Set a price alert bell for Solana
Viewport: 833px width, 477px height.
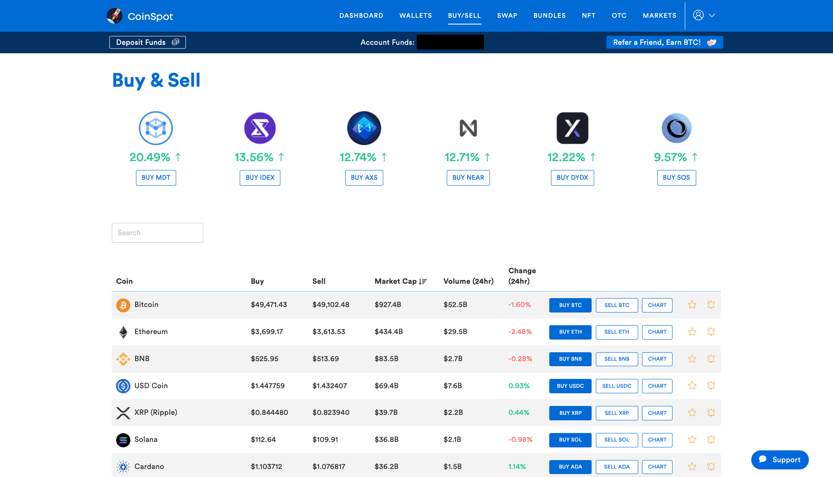(x=711, y=439)
